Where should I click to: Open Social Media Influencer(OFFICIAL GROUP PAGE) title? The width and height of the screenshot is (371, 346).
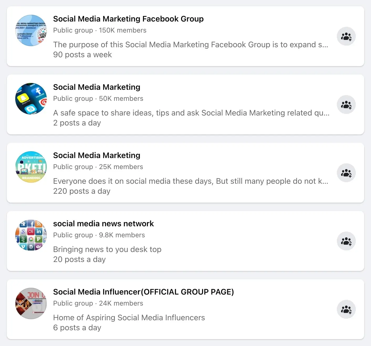(x=143, y=292)
